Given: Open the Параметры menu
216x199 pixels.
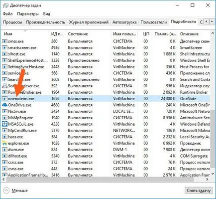Looking at the screenshot, I should coord(28,14).
